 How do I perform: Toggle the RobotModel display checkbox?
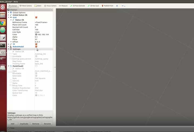click(36, 47)
